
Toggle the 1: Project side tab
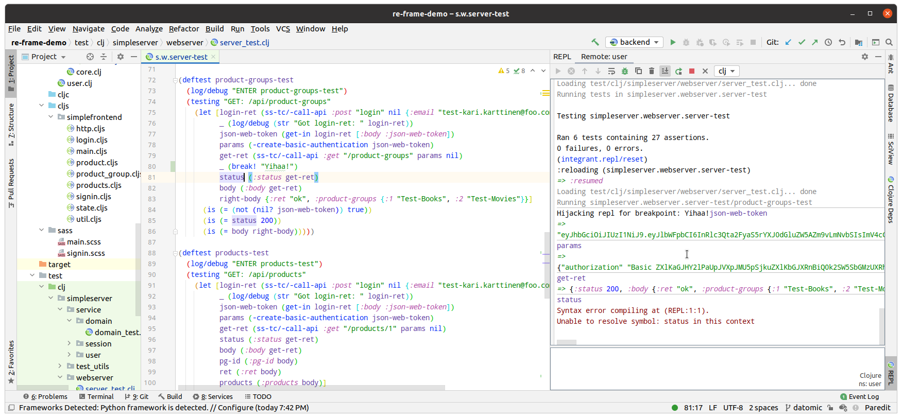click(11, 73)
